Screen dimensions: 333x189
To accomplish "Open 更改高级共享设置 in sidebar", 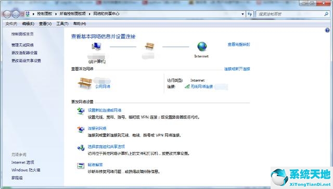I will (26, 60).
